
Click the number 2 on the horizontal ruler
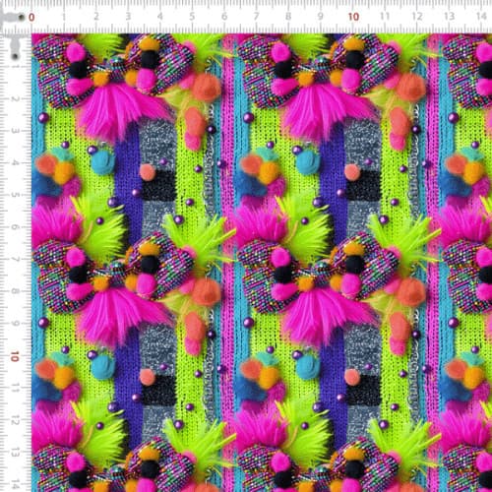[x=96, y=17]
